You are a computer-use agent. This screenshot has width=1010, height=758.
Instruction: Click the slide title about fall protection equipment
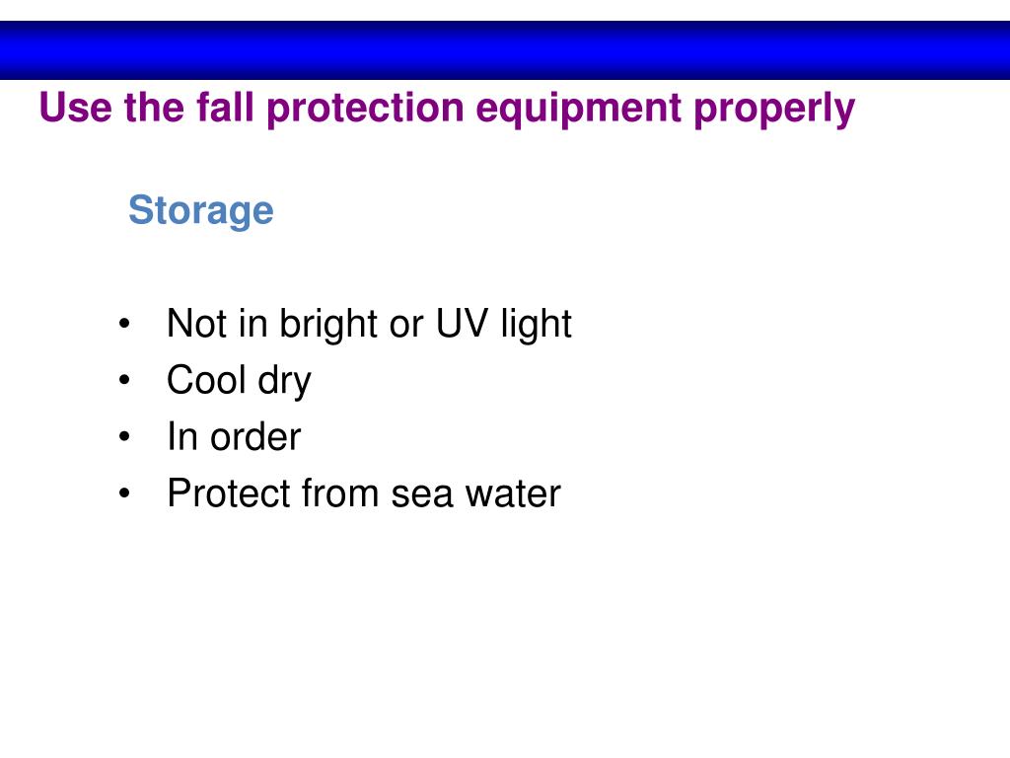point(447,109)
